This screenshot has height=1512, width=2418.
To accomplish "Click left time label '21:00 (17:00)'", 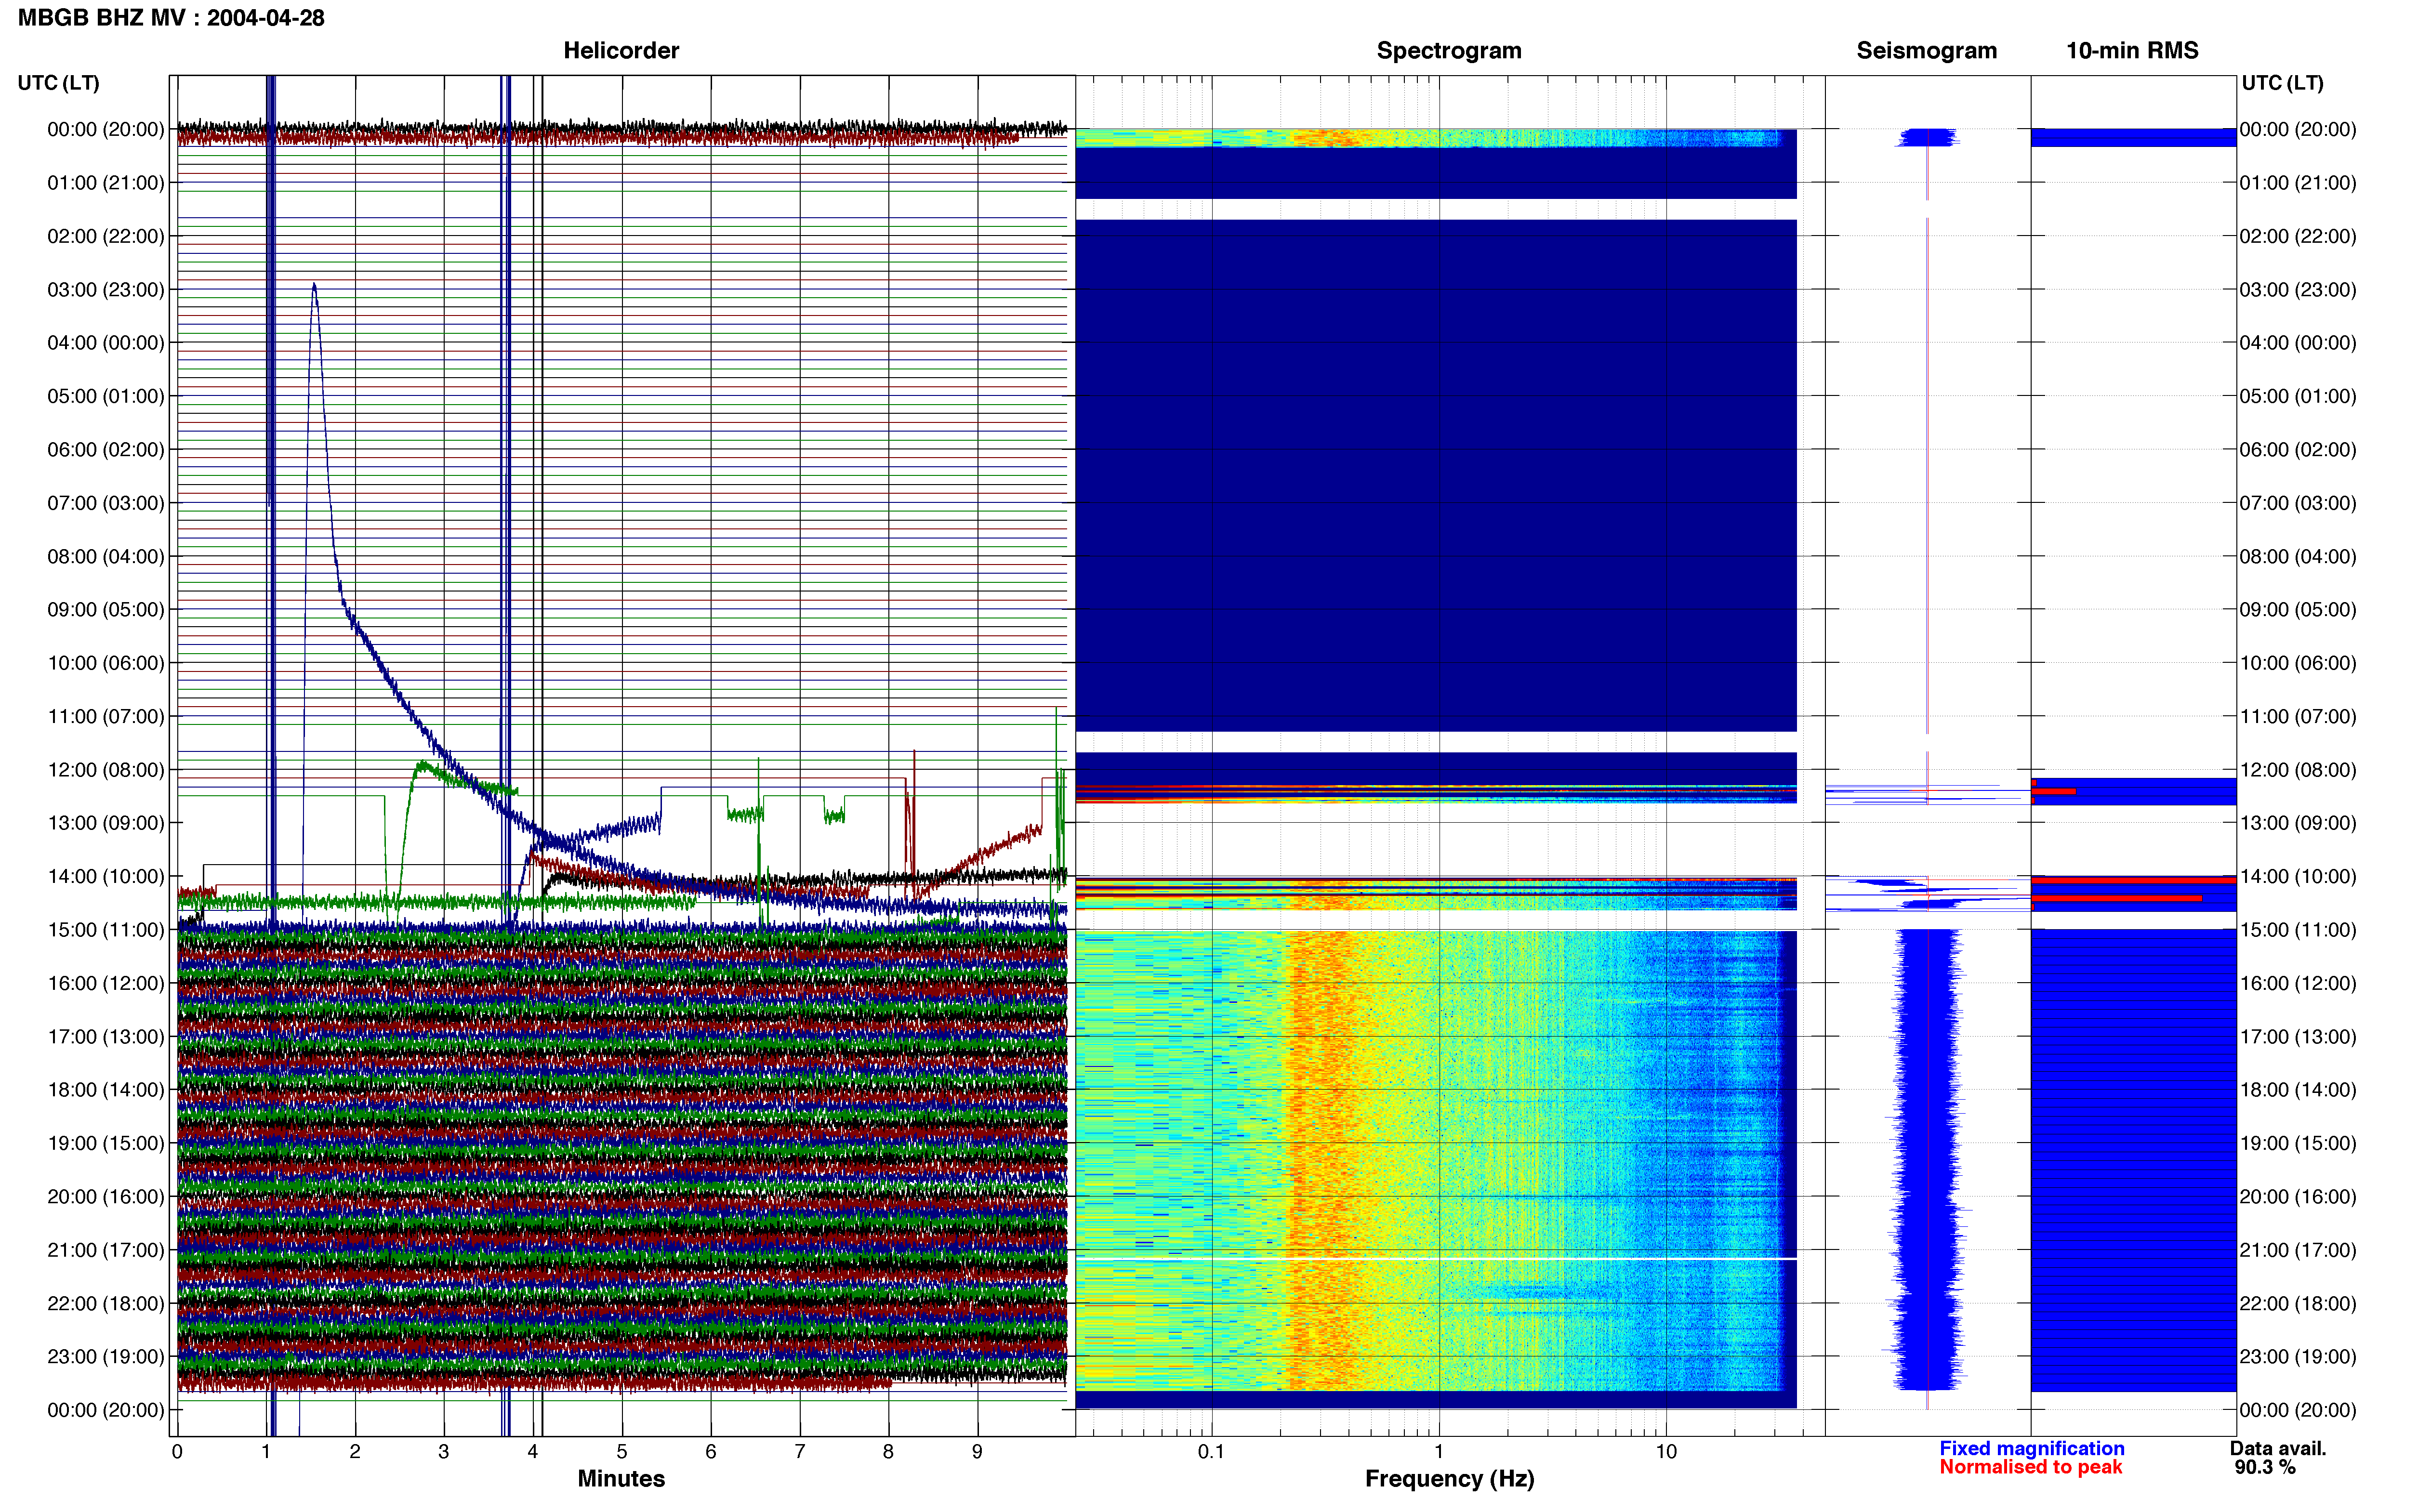I will coord(106,1250).
